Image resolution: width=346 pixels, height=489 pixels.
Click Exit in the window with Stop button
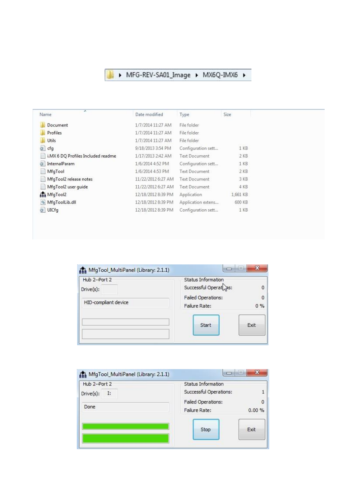tap(252, 429)
